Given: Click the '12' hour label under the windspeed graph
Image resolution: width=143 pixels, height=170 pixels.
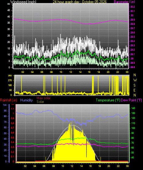Looking at the screenshot, I should pos(71,72).
